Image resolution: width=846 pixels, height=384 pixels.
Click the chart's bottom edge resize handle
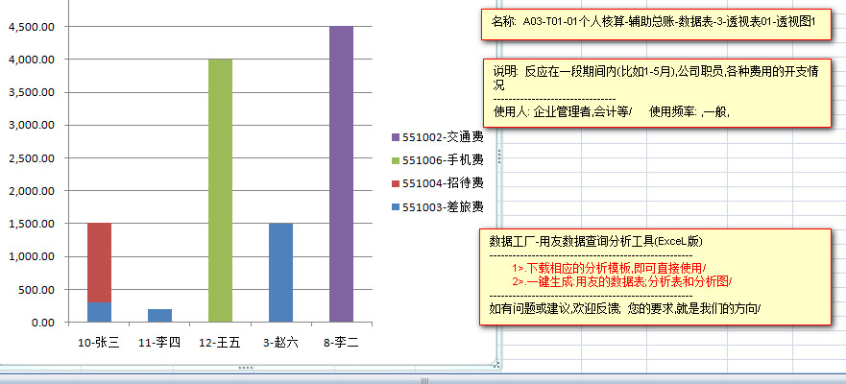245,368
